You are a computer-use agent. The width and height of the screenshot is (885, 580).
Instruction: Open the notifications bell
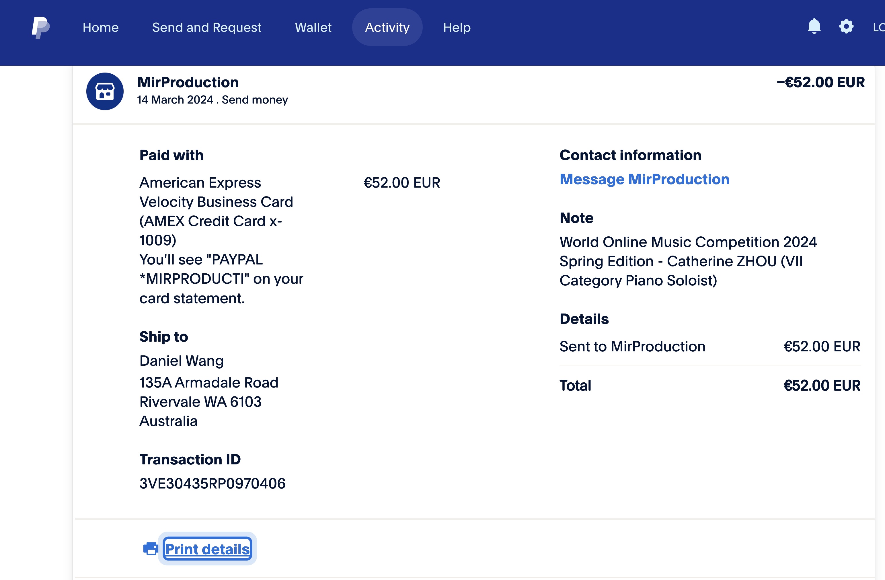point(814,26)
